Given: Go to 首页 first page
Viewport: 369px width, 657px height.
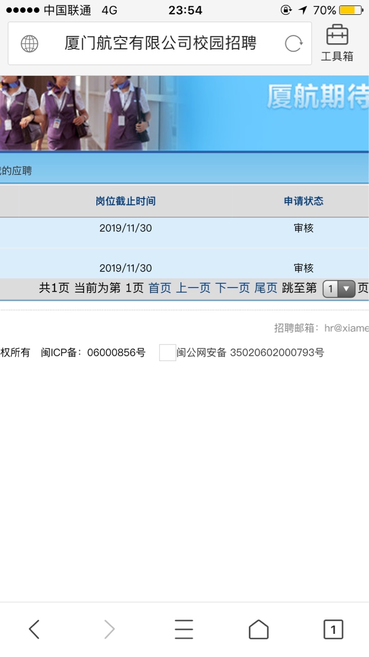Looking at the screenshot, I should coord(160,288).
